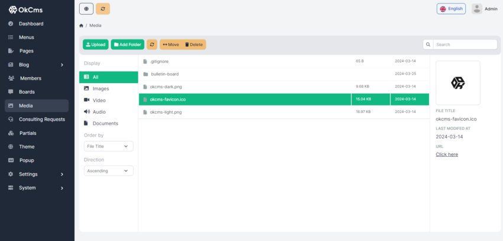Viewport: 503px width, 241px height.
Task: Filter media by Audio
Action: click(99, 112)
